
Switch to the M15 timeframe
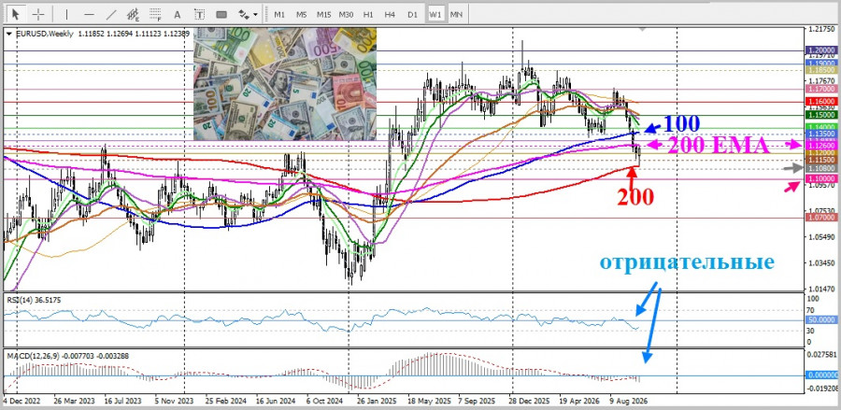coord(323,14)
